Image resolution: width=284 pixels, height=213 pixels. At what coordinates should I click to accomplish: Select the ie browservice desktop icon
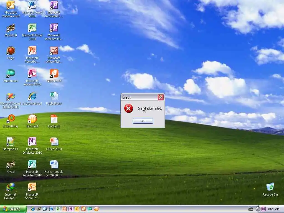[x=32, y=99]
